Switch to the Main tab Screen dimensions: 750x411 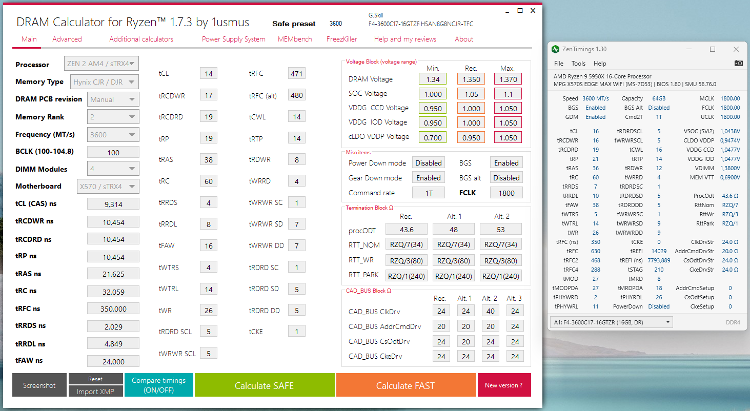pyautogui.click(x=29, y=39)
